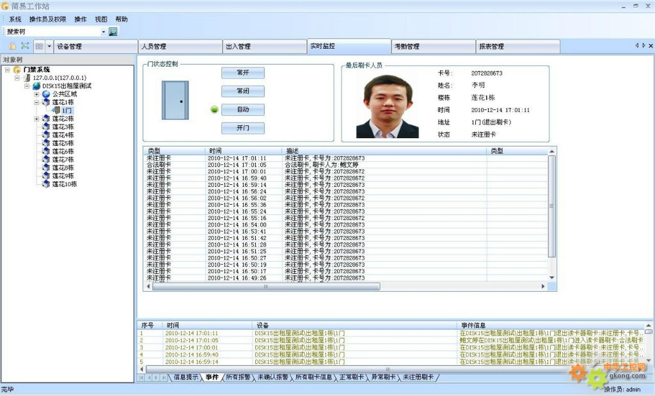Image resolution: width=655 pixels, height=396 pixels.
Task: Expand the 公共区域 tree node
Action: [x=37, y=94]
